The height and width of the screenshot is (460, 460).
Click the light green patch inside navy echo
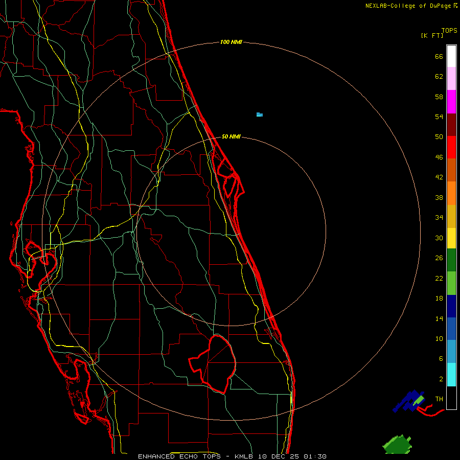[x=419, y=400]
